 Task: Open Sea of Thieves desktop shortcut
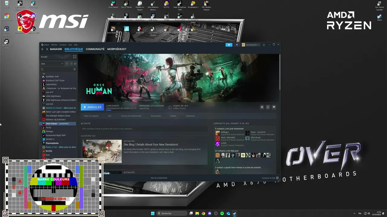(126, 5)
